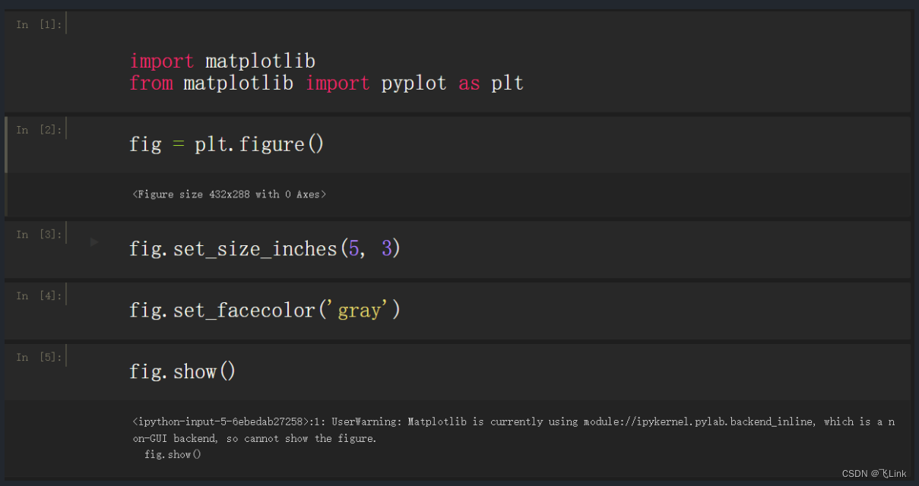Click the 'plt.figure()' call text

[259, 144]
